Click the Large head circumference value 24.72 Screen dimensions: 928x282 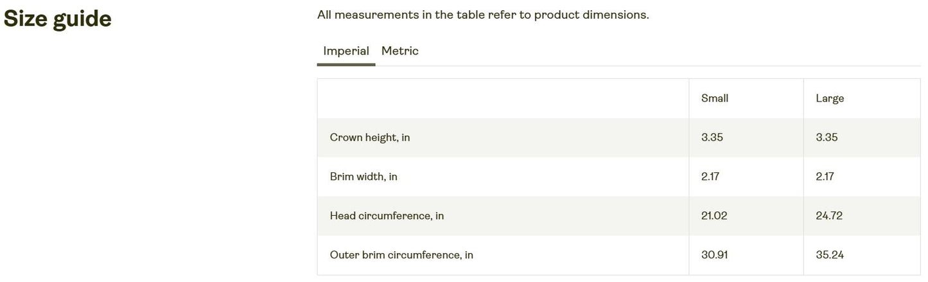click(x=828, y=216)
